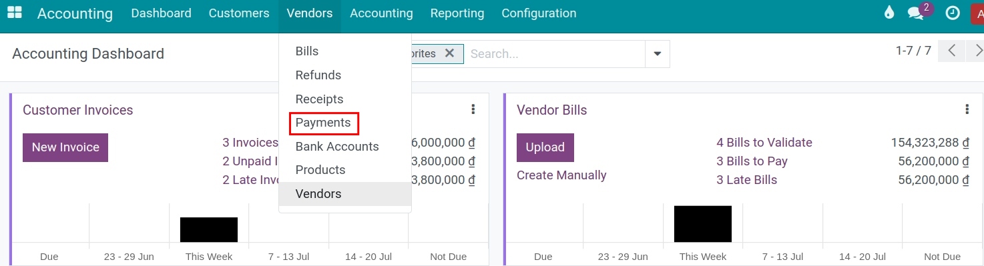Image resolution: width=984 pixels, height=266 pixels.
Task: Open the Vendor Bills card title
Action: 552,110
